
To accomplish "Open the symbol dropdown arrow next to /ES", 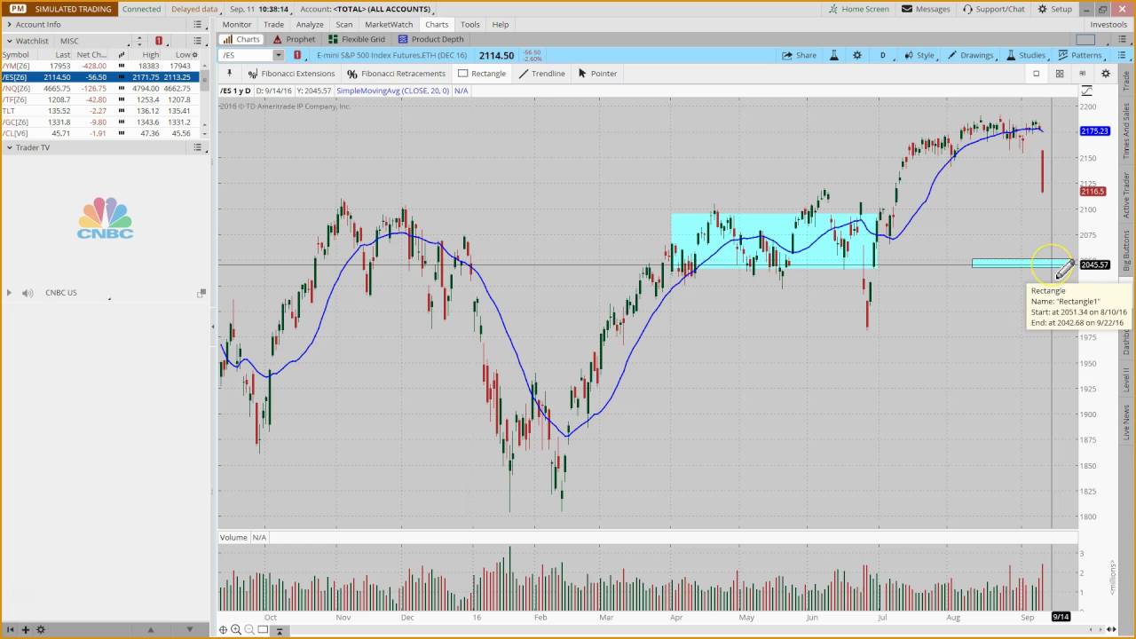I will [279, 55].
